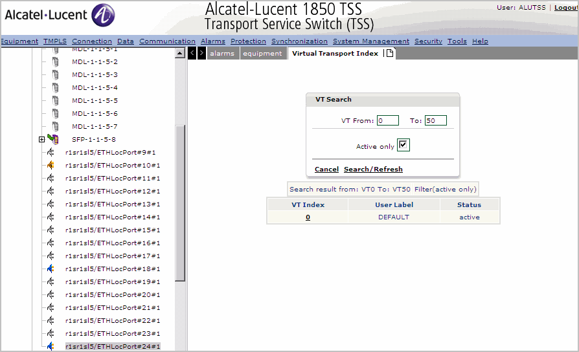This screenshot has width=579, height=352.
Task: Open the Help menu
Action: click(480, 41)
